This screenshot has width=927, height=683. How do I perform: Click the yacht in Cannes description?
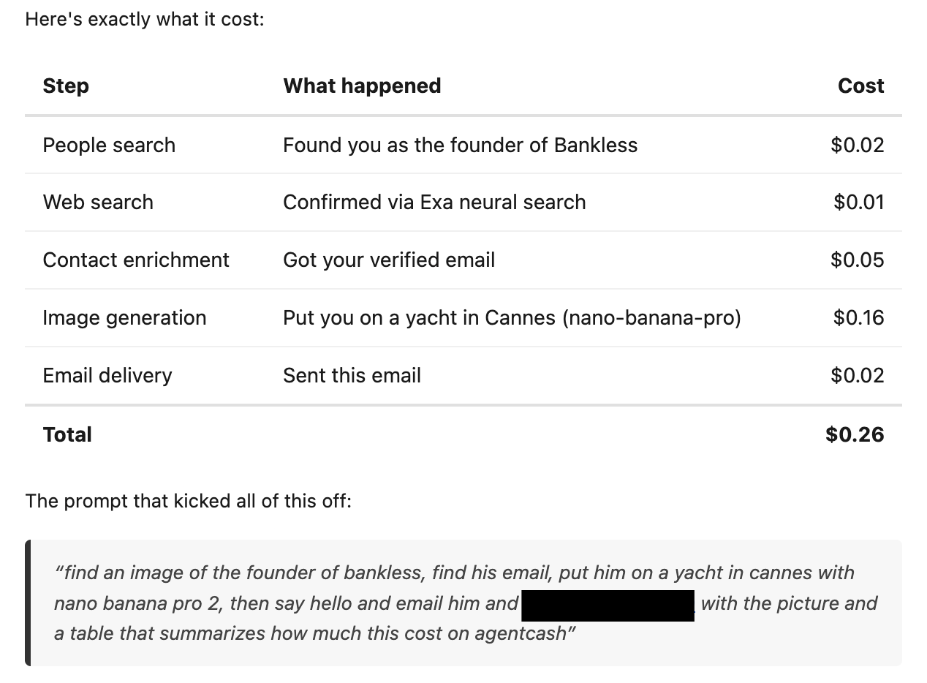point(512,318)
